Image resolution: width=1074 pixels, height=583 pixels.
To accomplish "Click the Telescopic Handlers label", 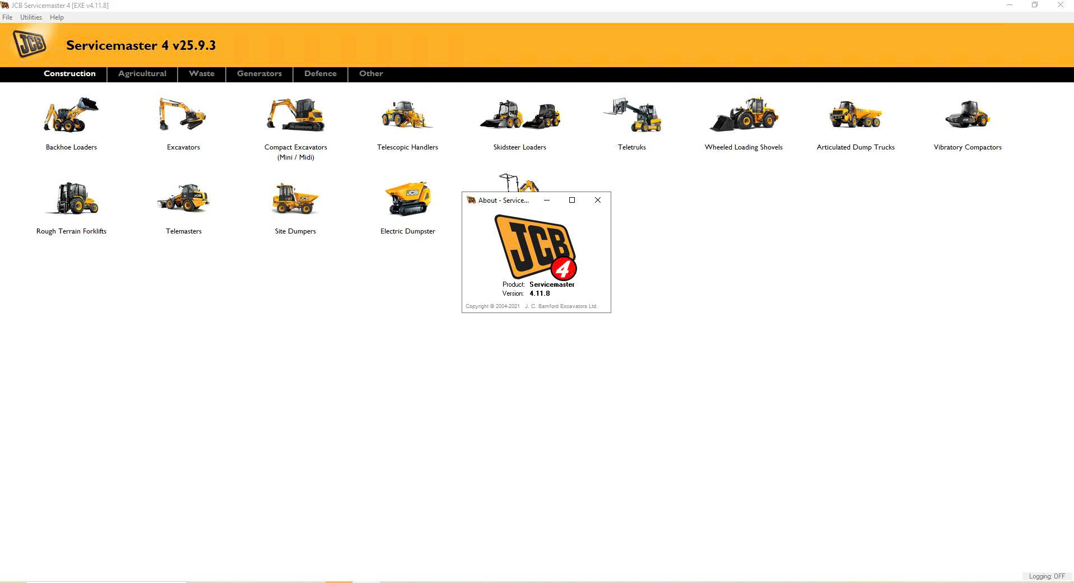I will point(407,147).
